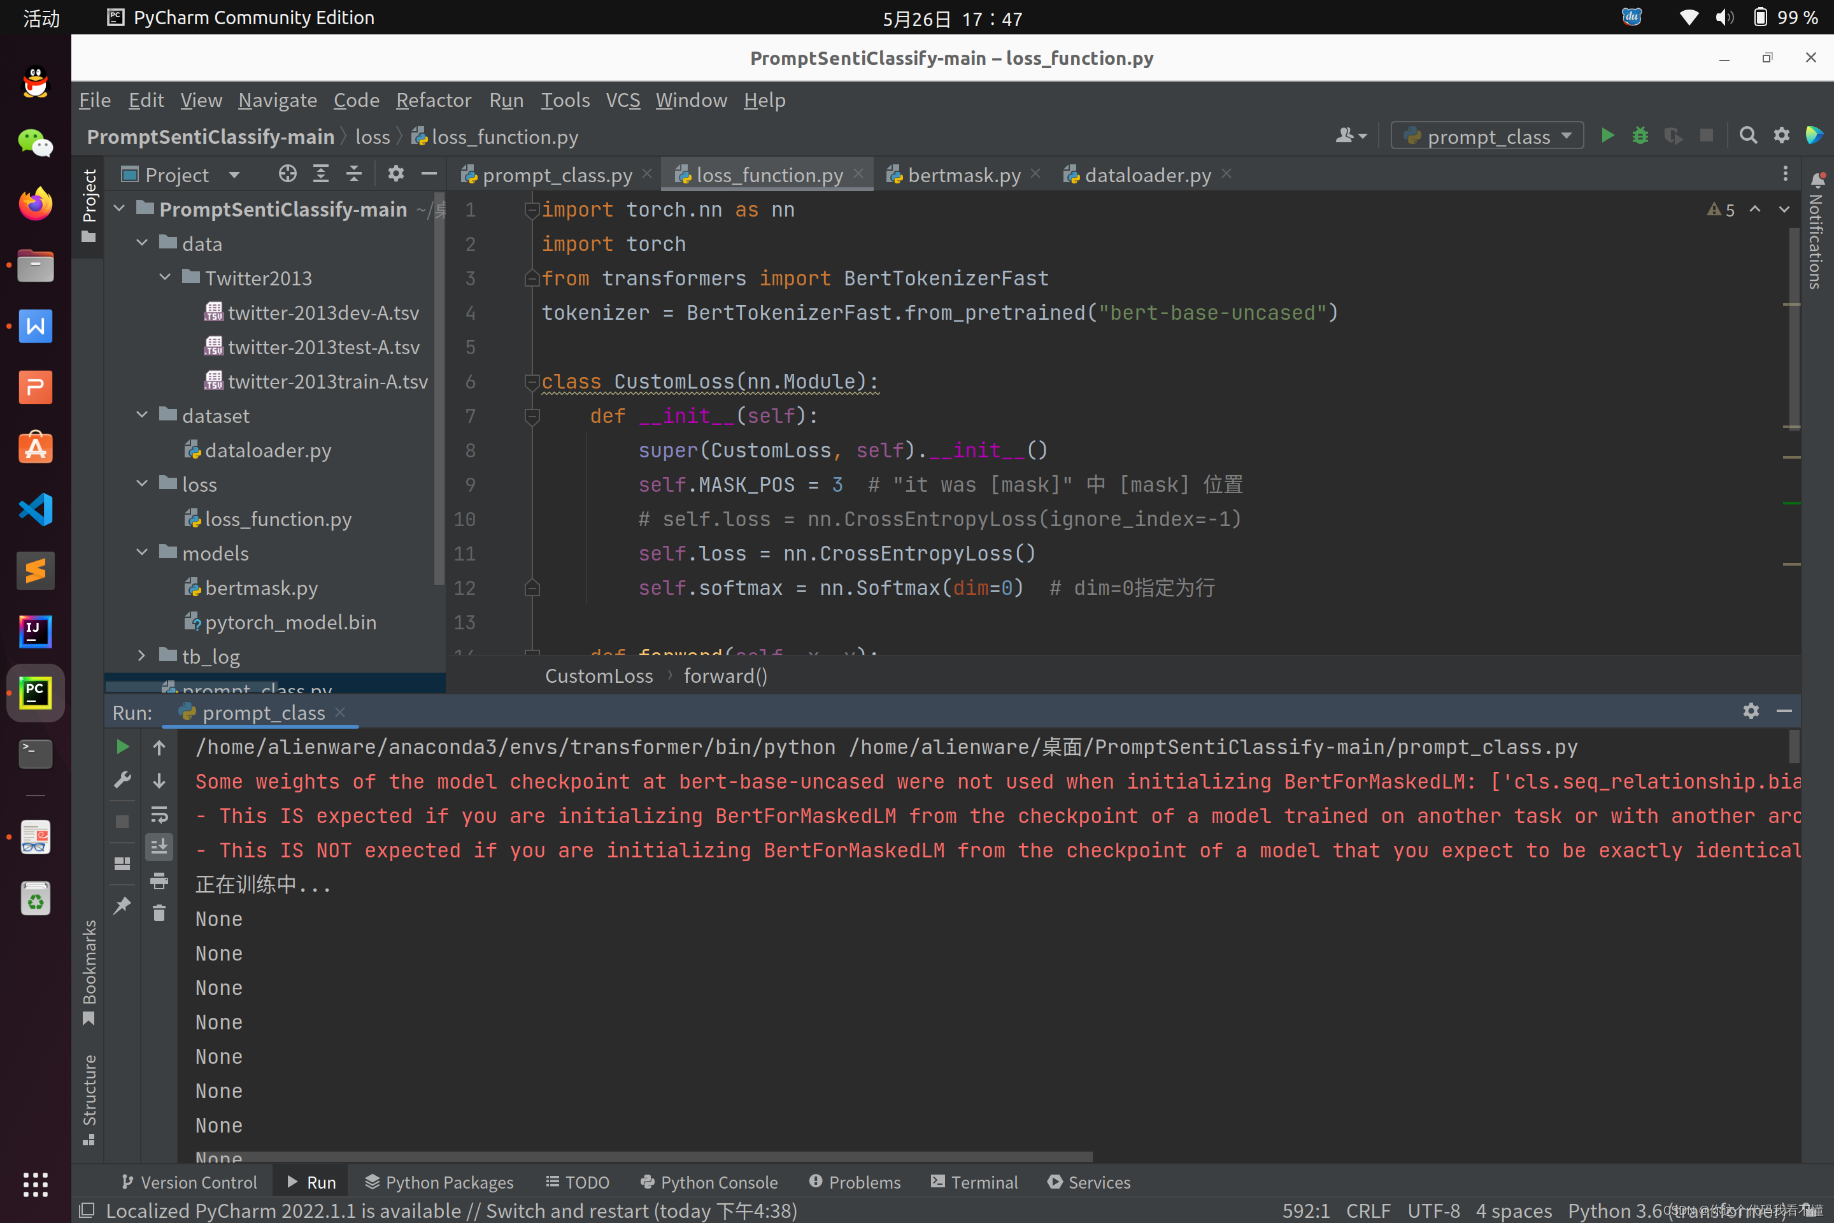Toggle soft-wrap in Run console
Image resolution: width=1834 pixels, height=1223 pixels.
click(159, 815)
